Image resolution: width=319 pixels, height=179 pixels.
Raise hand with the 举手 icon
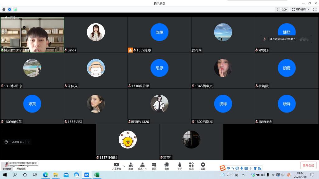[180, 166]
